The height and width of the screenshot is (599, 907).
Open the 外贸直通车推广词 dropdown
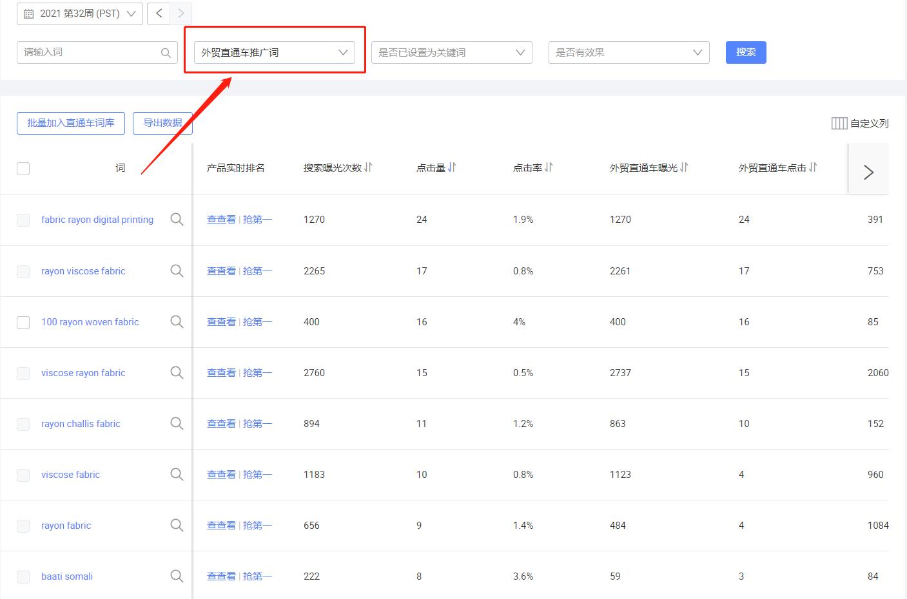pyautogui.click(x=274, y=53)
